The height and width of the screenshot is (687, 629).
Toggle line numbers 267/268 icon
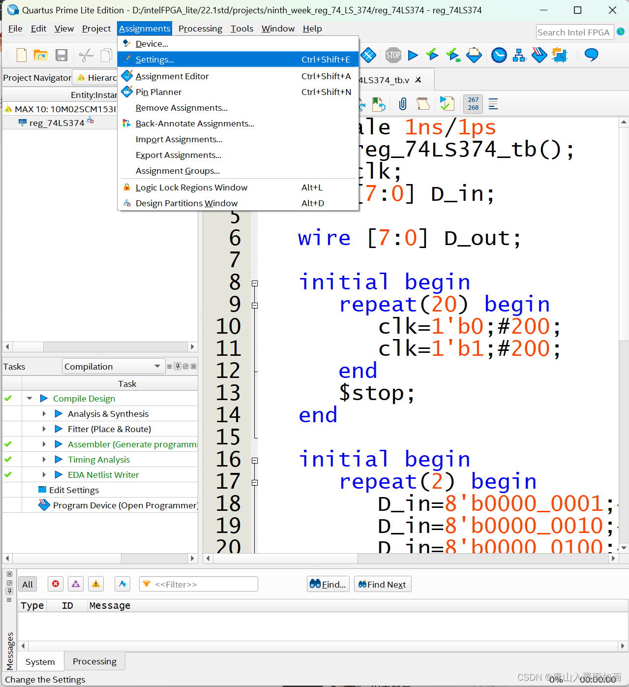pyautogui.click(x=473, y=104)
